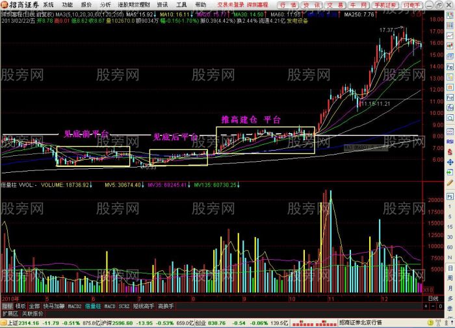
Task: Select the 季 quarterly period
Action: (450, 309)
